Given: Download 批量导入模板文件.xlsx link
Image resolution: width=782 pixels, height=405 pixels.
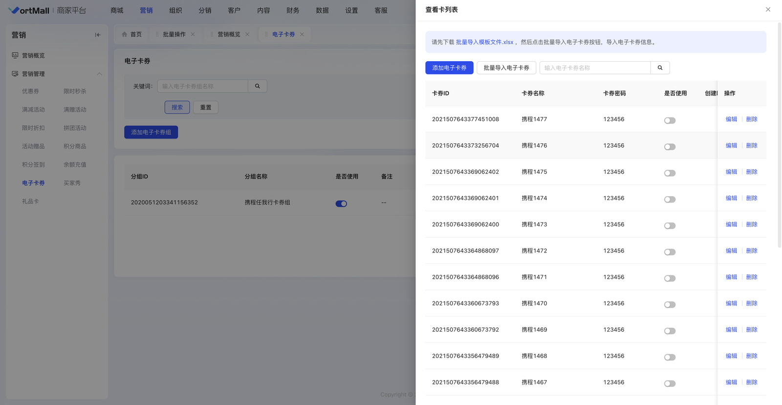Looking at the screenshot, I should [484, 42].
